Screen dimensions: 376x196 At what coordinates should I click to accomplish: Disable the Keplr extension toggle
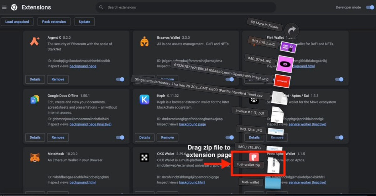coord(230,137)
